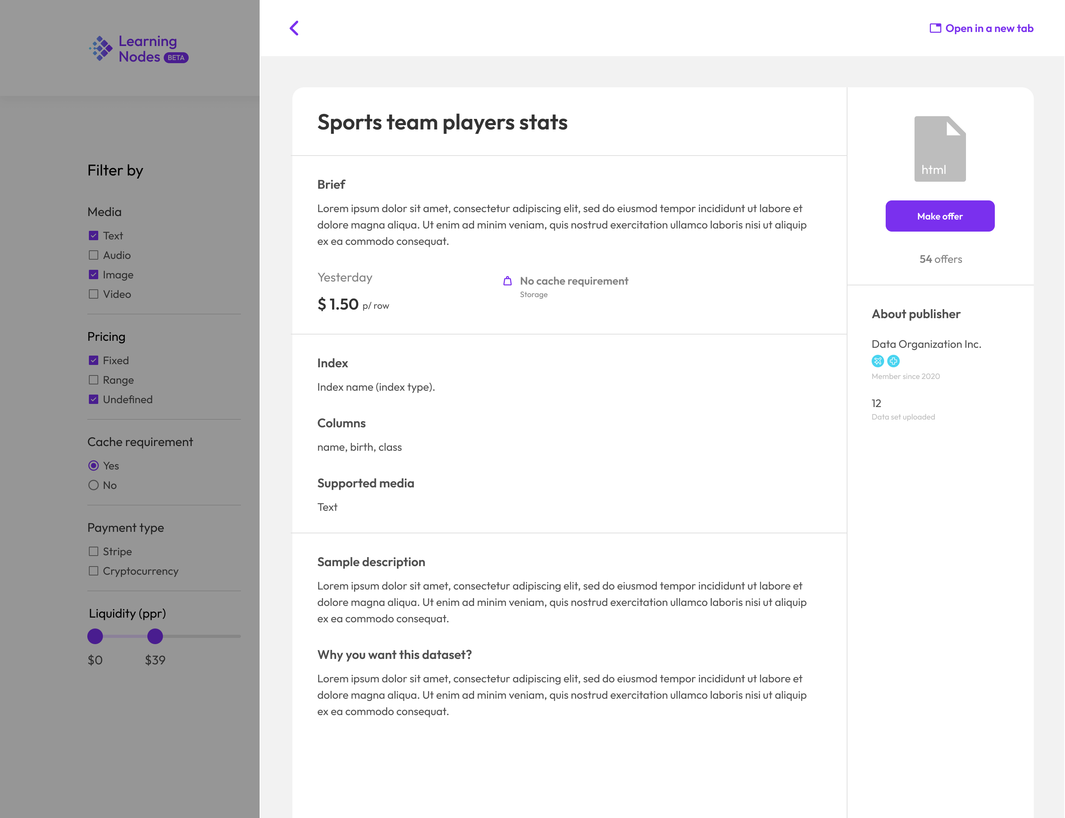
Task: Click the BETA badge next to Learning Nodes
Action: (x=176, y=57)
